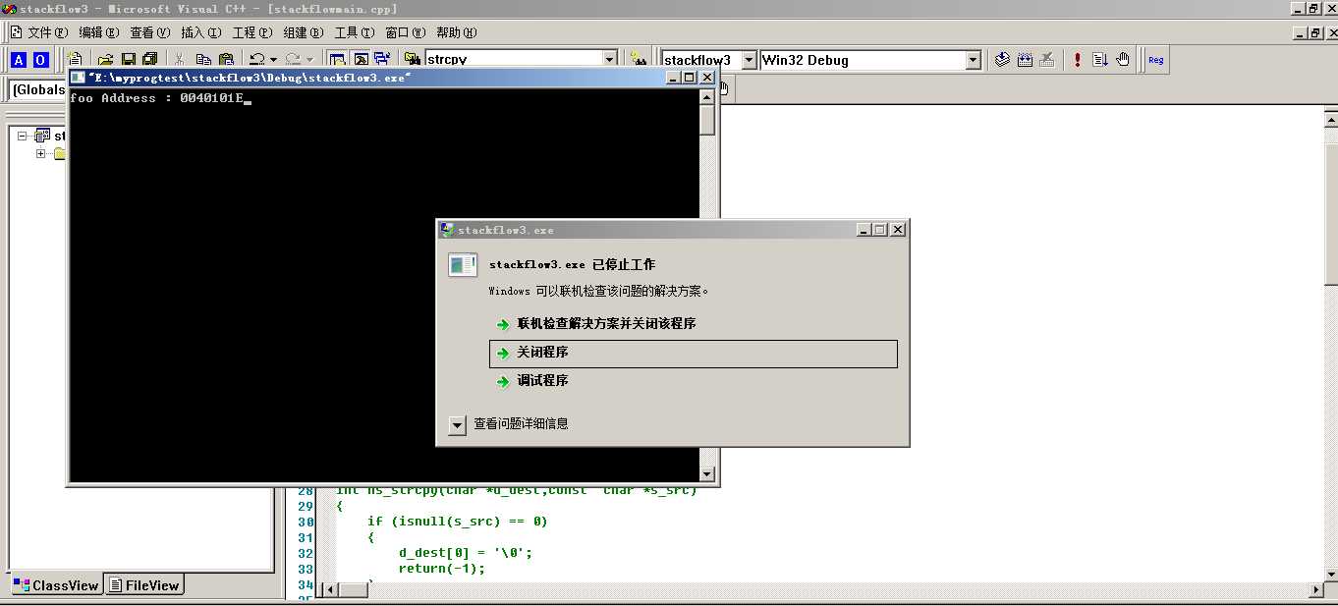Open the Window List icon
Screen dimensions: 1338x606
coord(382,60)
